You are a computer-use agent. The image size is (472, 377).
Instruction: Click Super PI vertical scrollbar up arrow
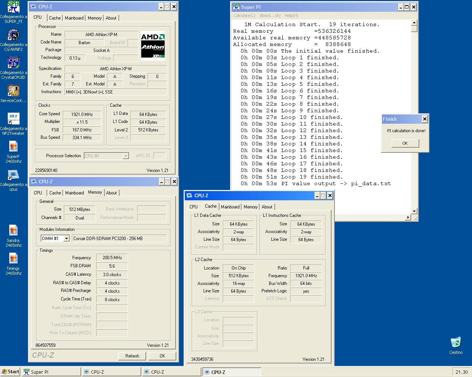tap(414, 23)
